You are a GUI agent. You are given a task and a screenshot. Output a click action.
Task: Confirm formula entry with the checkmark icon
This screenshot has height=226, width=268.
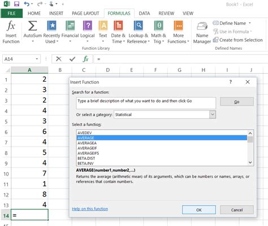point(72,59)
